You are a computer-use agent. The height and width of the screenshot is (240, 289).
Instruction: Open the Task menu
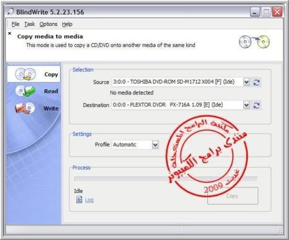coord(30,24)
